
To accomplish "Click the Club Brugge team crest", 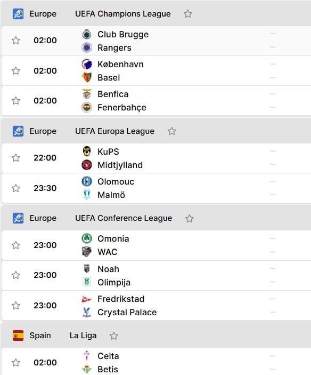I will coord(87,35).
